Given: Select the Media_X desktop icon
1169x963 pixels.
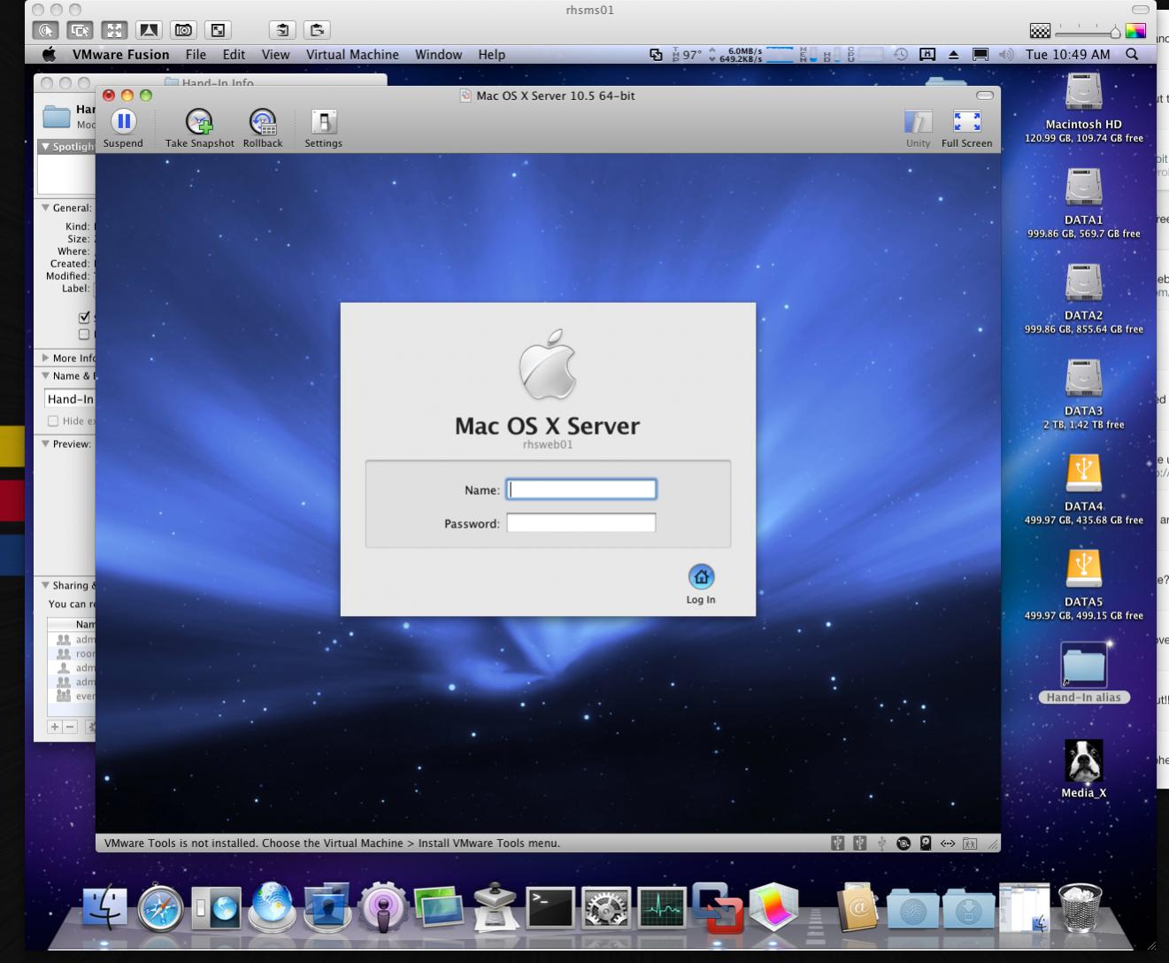Looking at the screenshot, I should [1083, 761].
